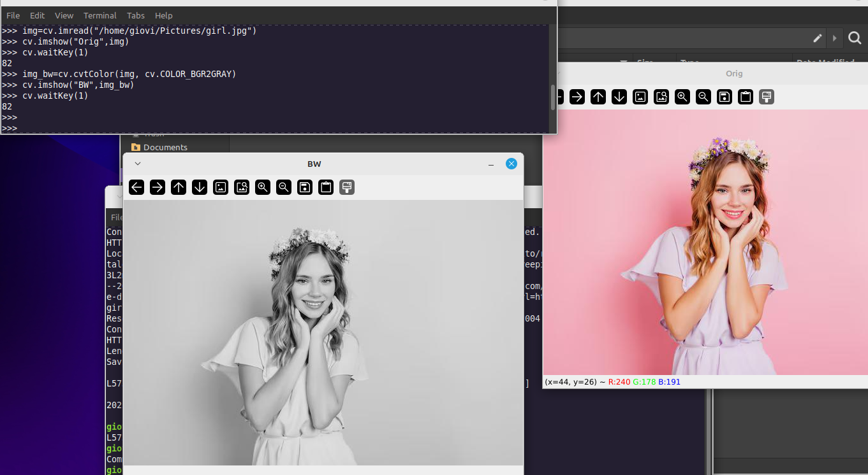Image resolution: width=868 pixels, height=475 pixels.
Task: Click pan down arrow in Orig window
Action: click(x=619, y=97)
